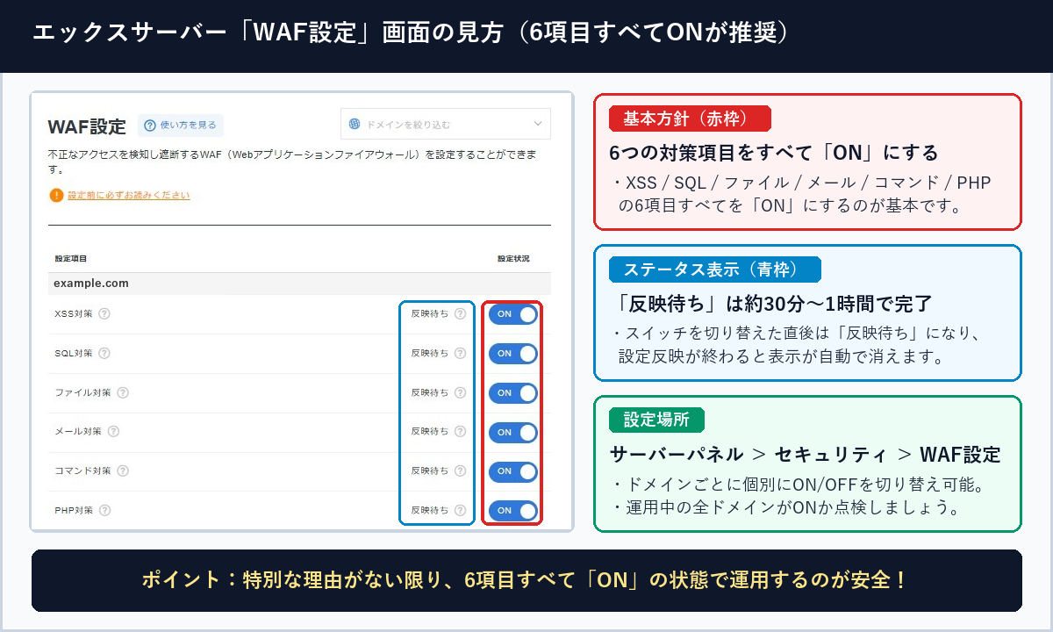The width and height of the screenshot is (1053, 632).
Task: Click the help icon next to ファイル対策 label
Action: [123, 393]
